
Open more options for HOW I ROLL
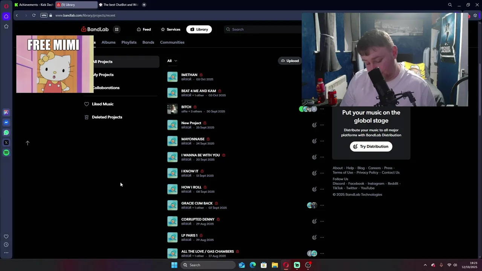click(322, 189)
